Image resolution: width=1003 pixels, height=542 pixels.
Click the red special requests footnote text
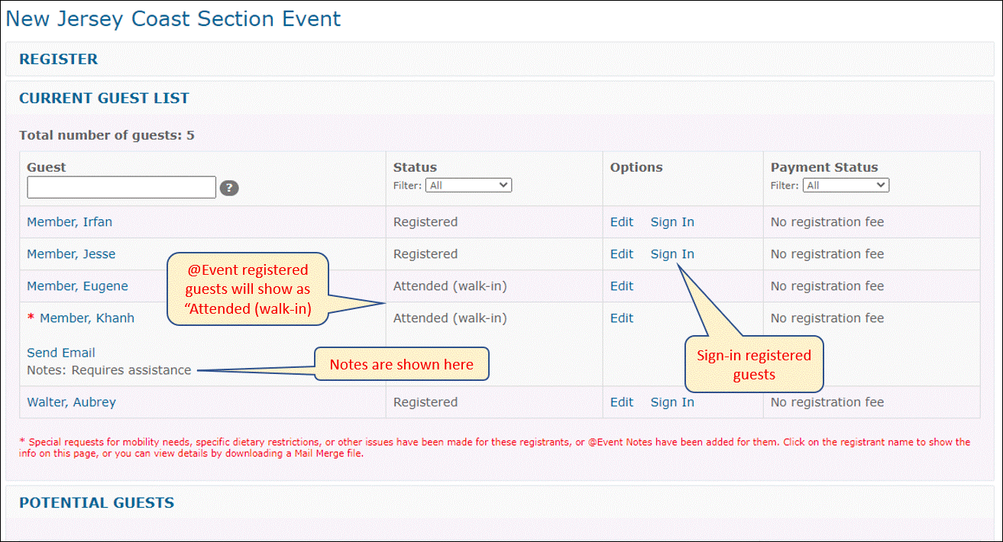click(x=495, y=447)
